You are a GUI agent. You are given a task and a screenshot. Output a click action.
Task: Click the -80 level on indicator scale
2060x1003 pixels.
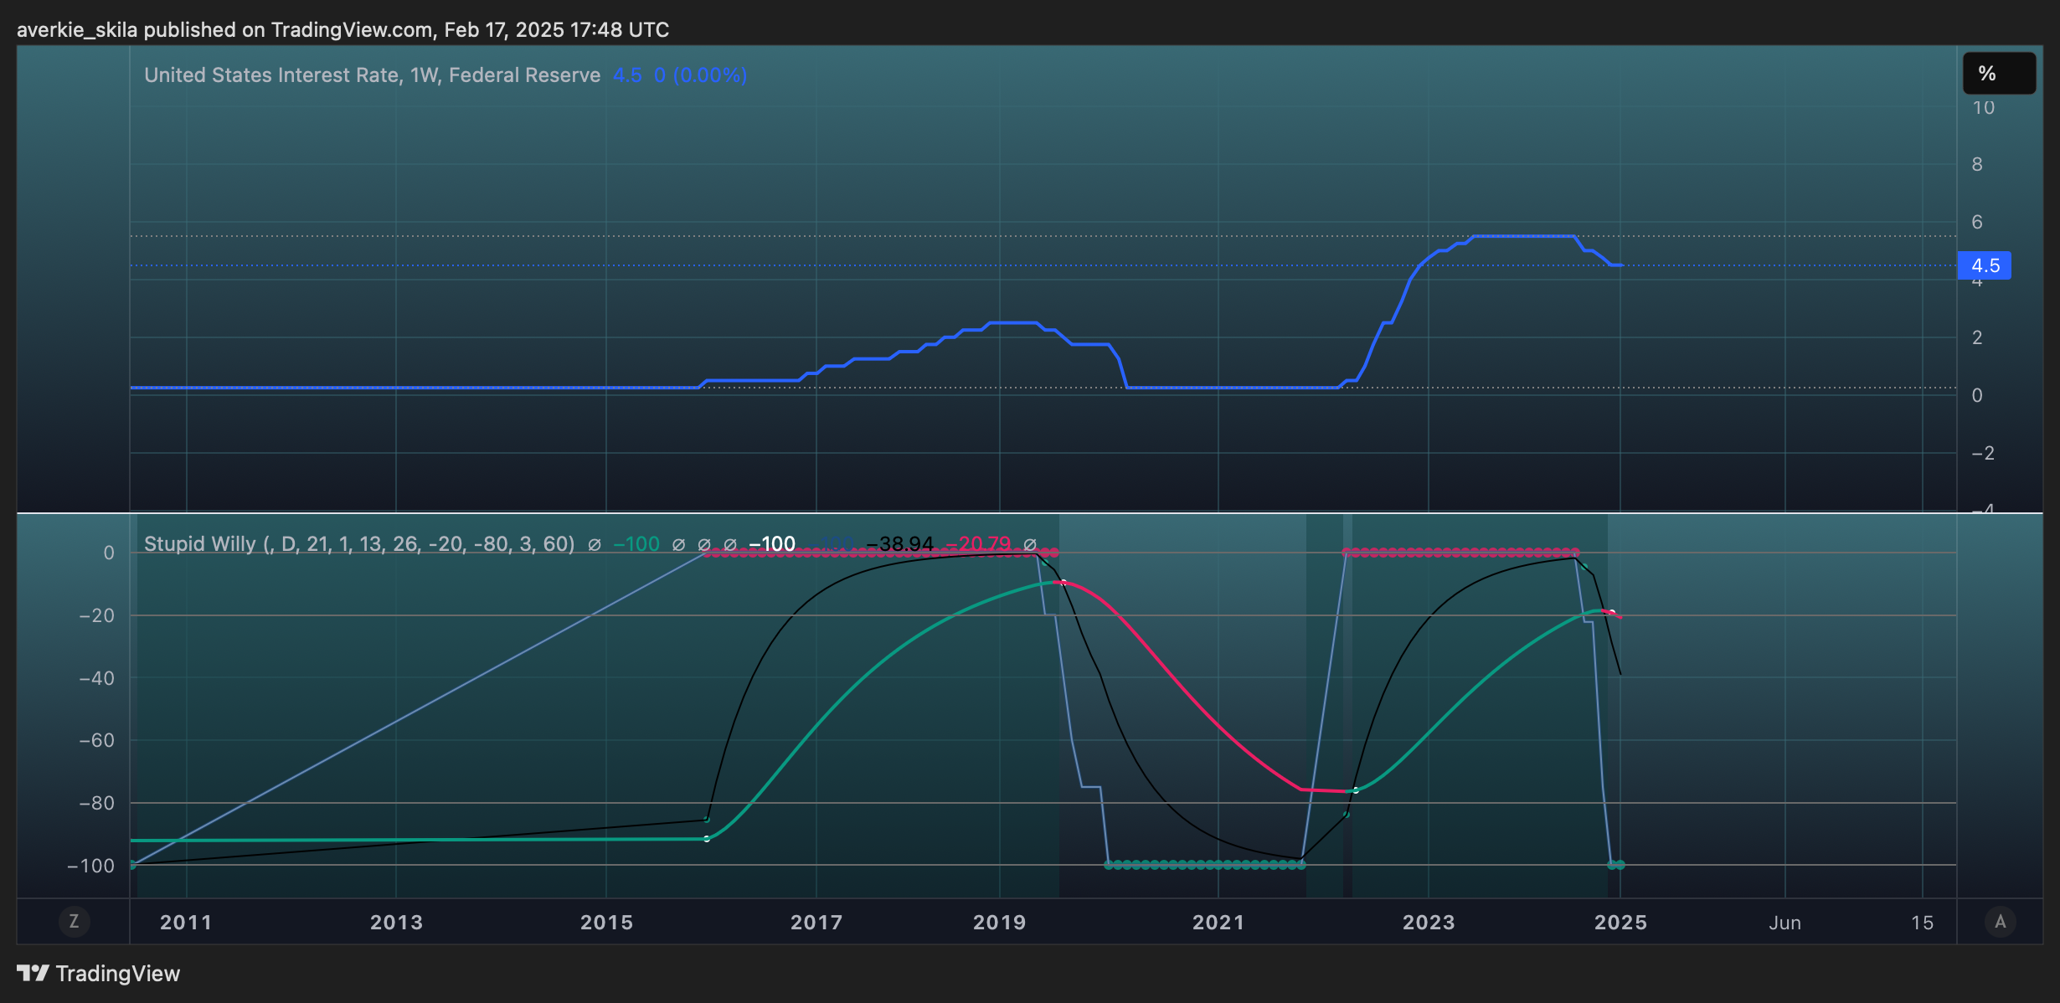point(96,803)
